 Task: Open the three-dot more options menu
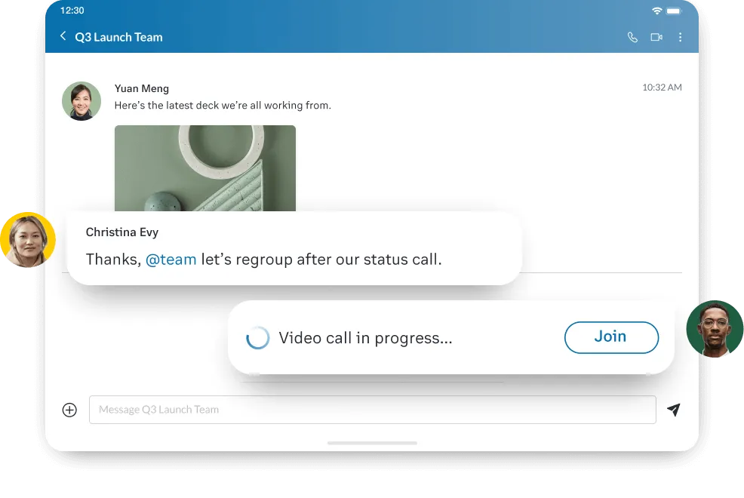tap(680, 37)
